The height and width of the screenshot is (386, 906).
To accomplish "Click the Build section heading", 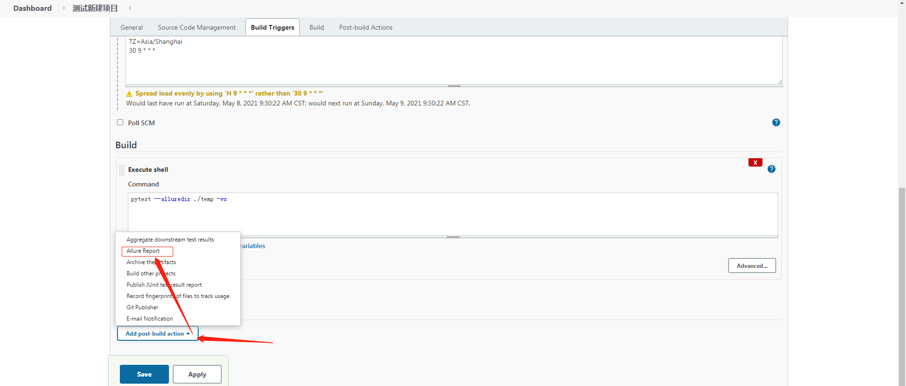I will (x=126, y=145).
